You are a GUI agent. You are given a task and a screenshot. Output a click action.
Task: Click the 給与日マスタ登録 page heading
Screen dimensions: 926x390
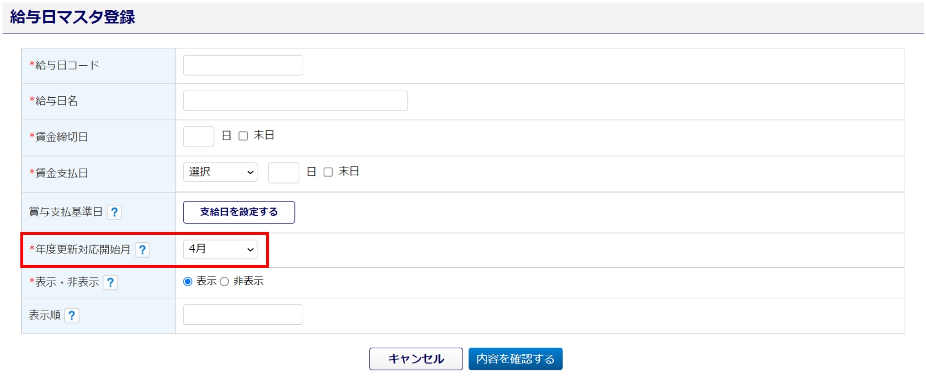[73, 17]
